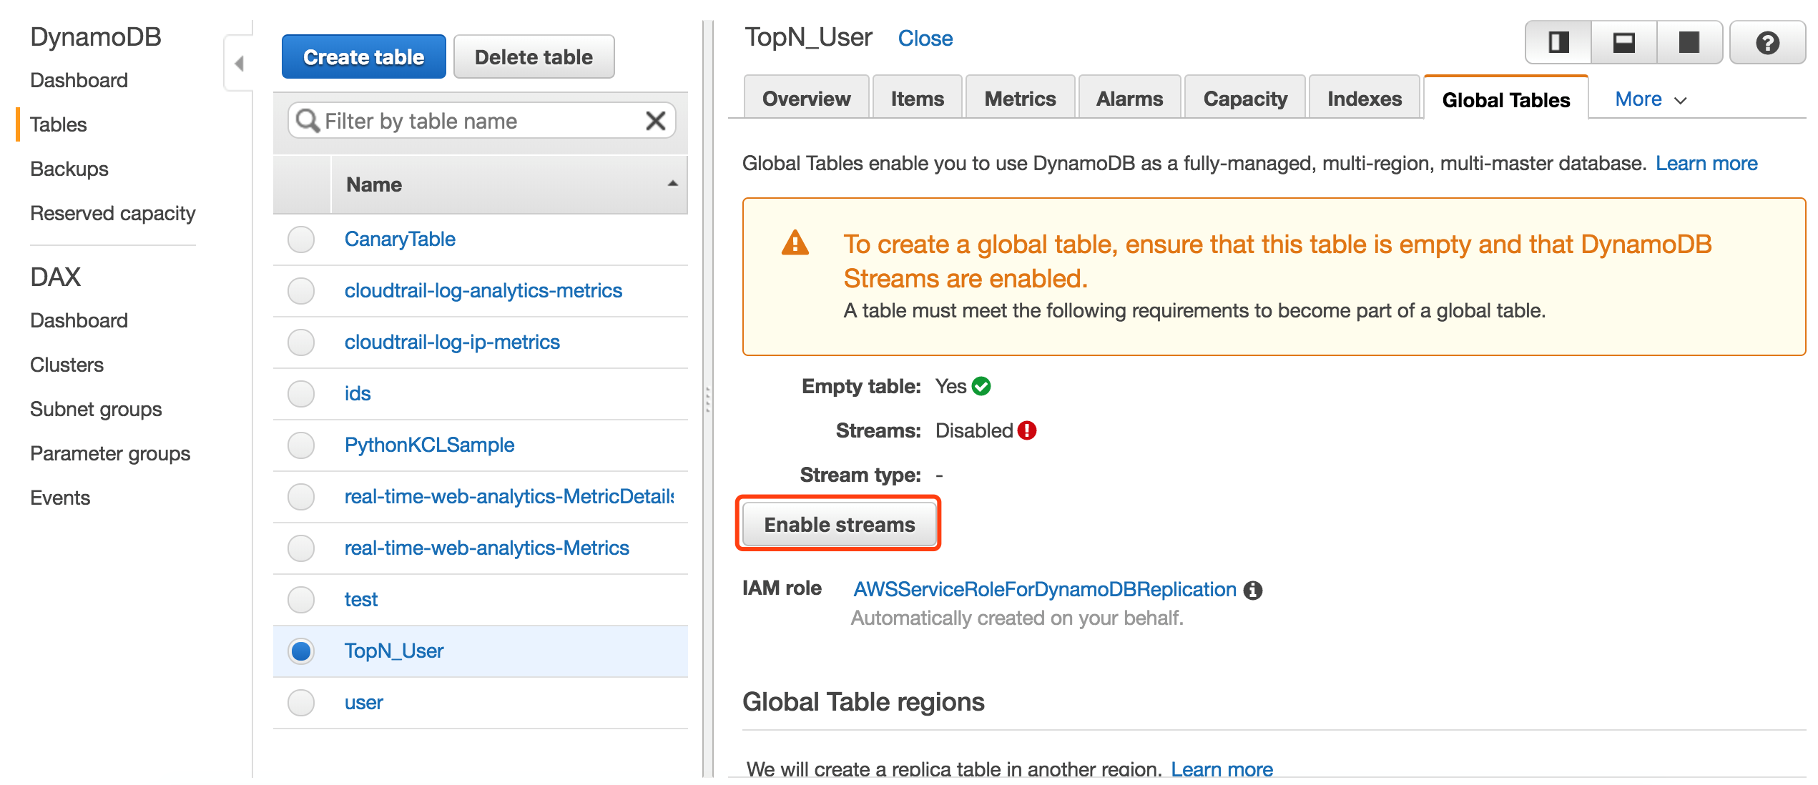The width and height of the screenshot is (1818, 785).
Task: Switch to the Indexes tab
Action: pos(1364,99)
